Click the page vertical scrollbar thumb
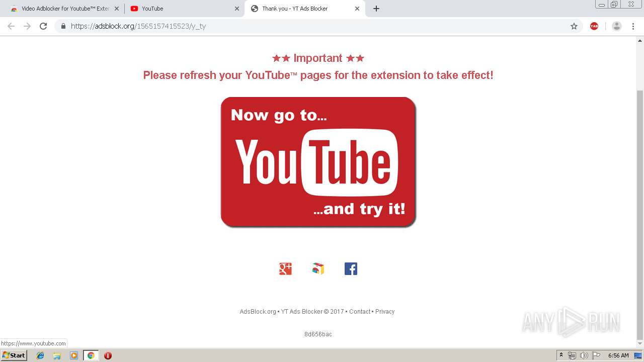This screenshot has height=362, width=644. (x=640, y=215)
